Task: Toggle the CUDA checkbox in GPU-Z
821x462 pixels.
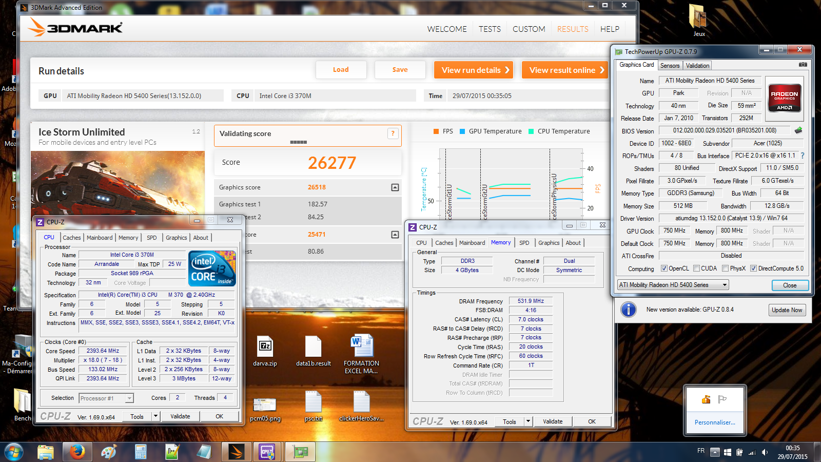Action: (696, 268)
